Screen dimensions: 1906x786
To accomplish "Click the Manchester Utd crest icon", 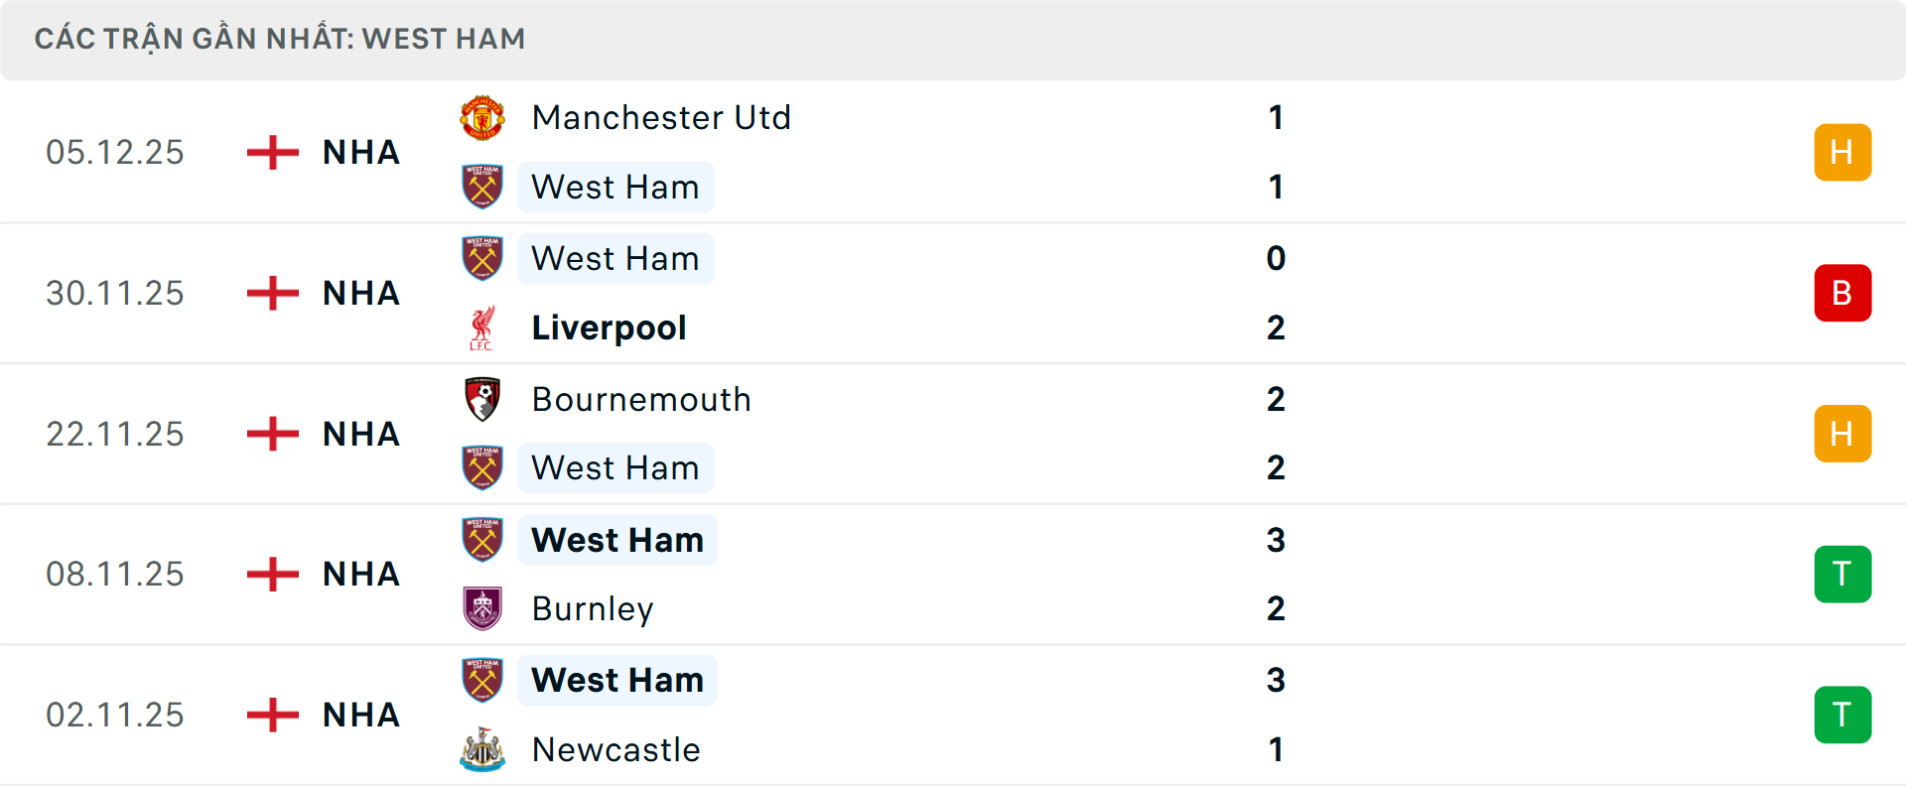I will coord(482,116).
